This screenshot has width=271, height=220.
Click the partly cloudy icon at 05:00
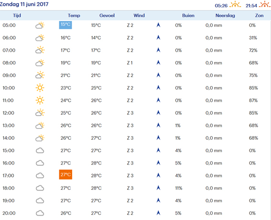(40, 25)
